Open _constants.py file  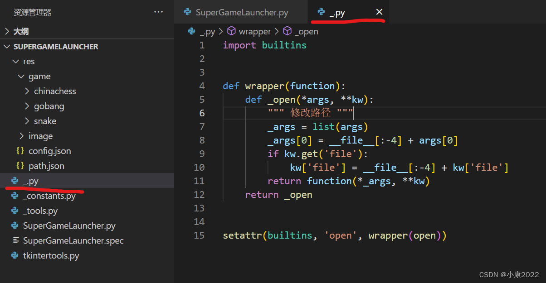tap(87, 196)
